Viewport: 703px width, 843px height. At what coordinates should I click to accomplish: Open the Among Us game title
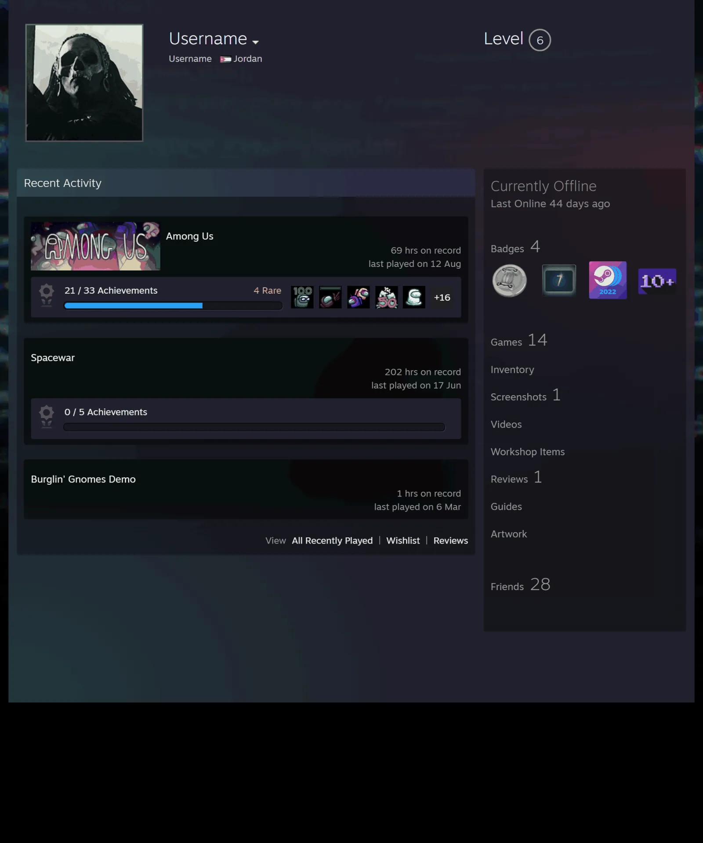(189, 236)
